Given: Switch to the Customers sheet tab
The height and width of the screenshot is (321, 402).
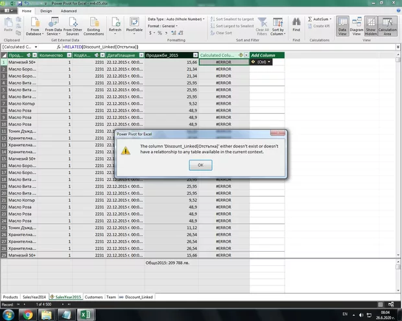Looking at the screenshot, I should 93,297.
